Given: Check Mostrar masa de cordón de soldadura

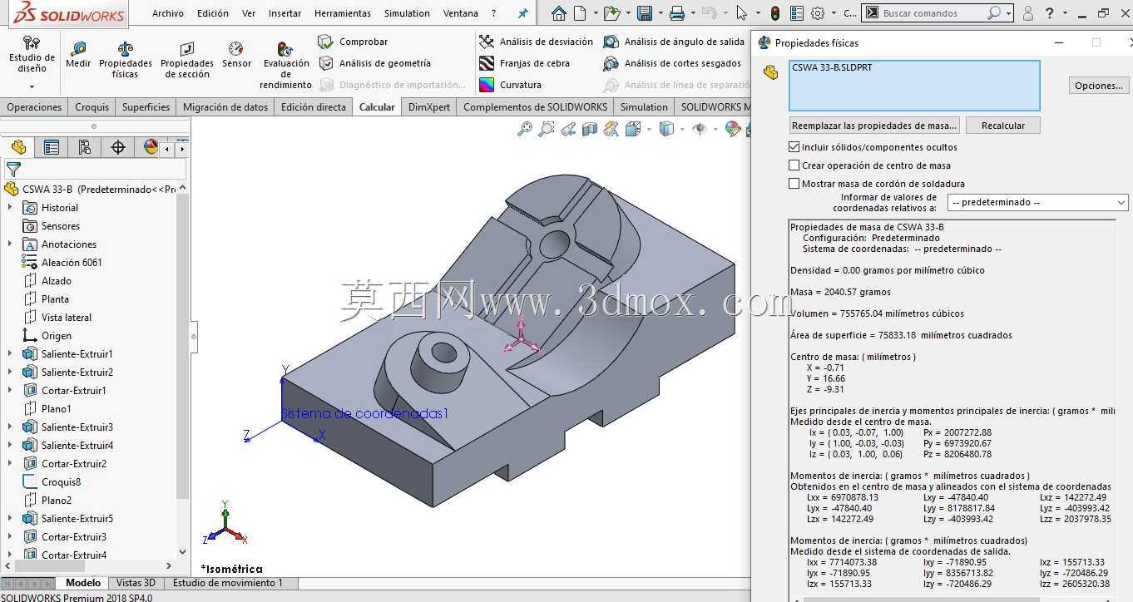Looking at the screenshot, I should [794, 184].
